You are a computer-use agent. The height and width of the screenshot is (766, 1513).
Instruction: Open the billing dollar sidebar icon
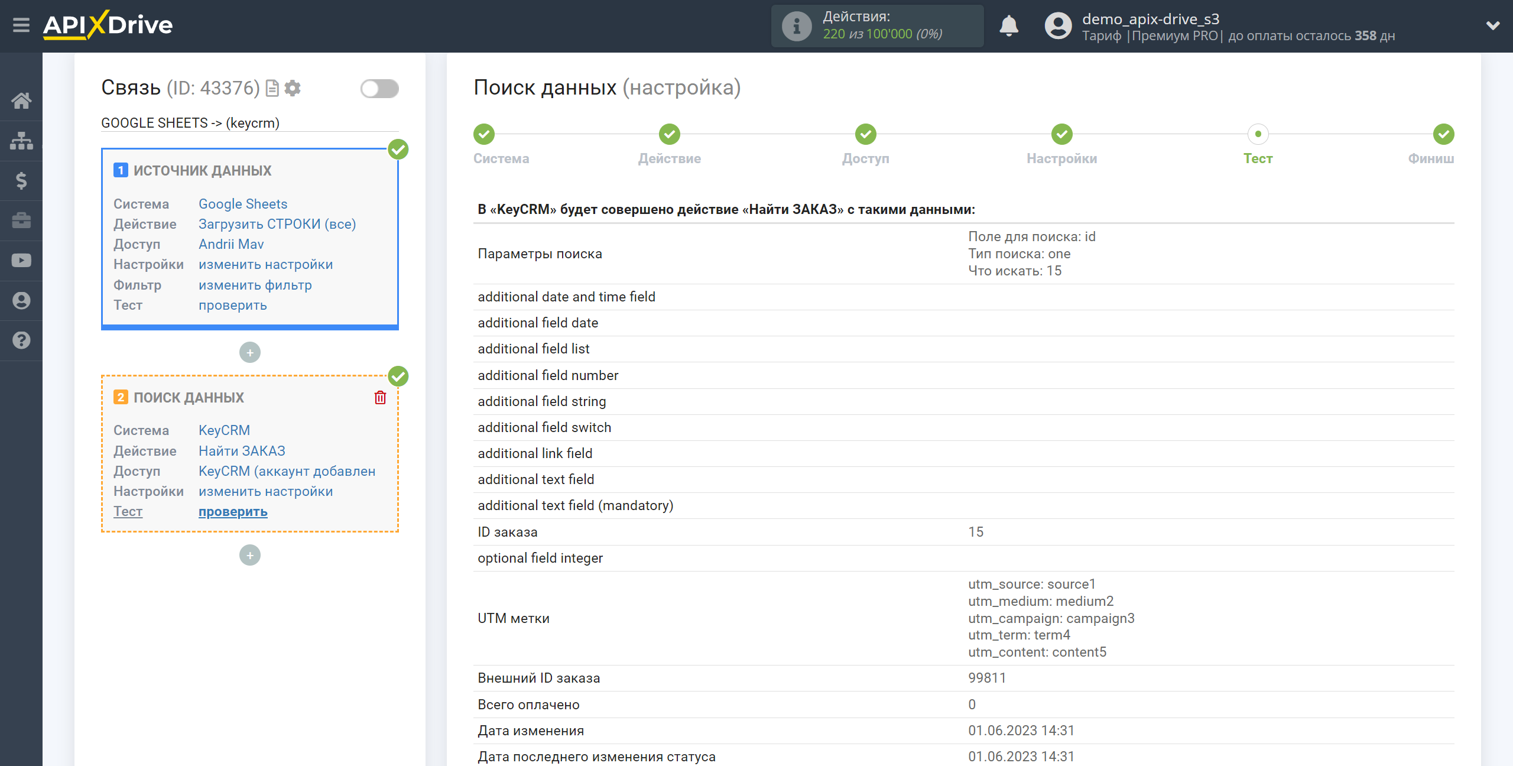[21, 180]
